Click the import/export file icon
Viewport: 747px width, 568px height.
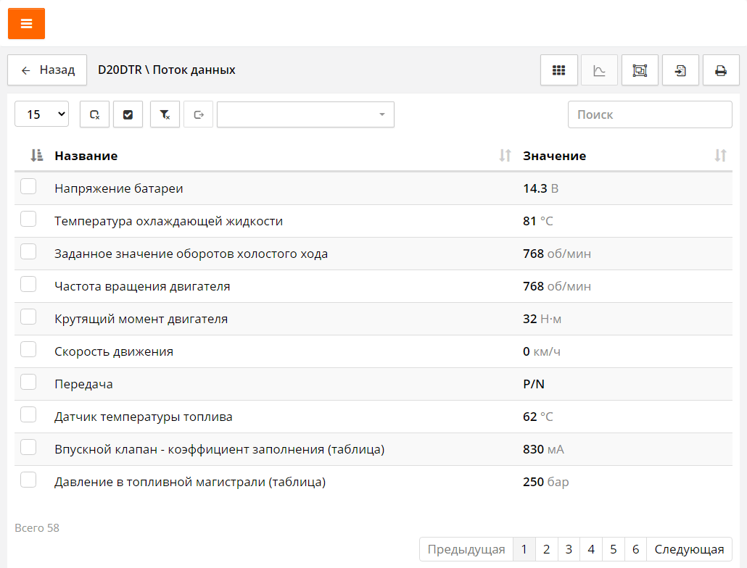[x=680, y=70]
